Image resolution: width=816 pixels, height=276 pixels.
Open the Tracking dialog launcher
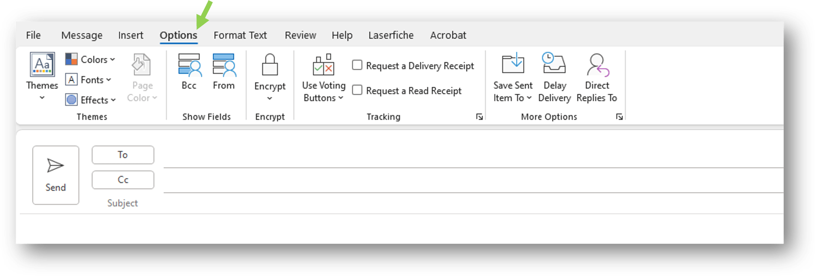[x=479, y=116]
